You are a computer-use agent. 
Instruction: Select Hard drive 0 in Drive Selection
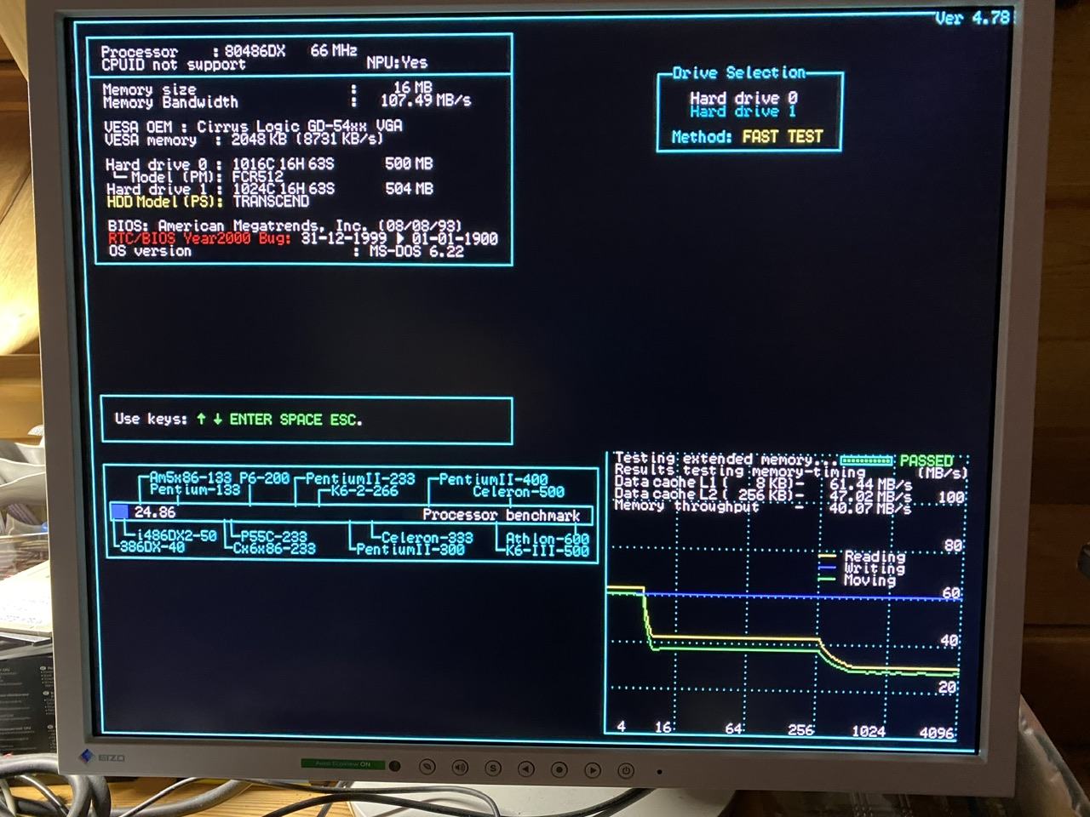(x=743, y=98)
